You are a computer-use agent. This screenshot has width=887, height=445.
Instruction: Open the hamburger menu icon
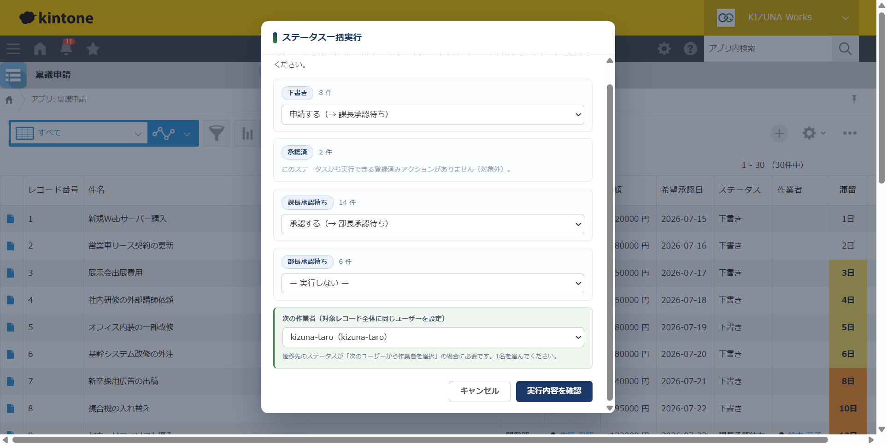13,49
